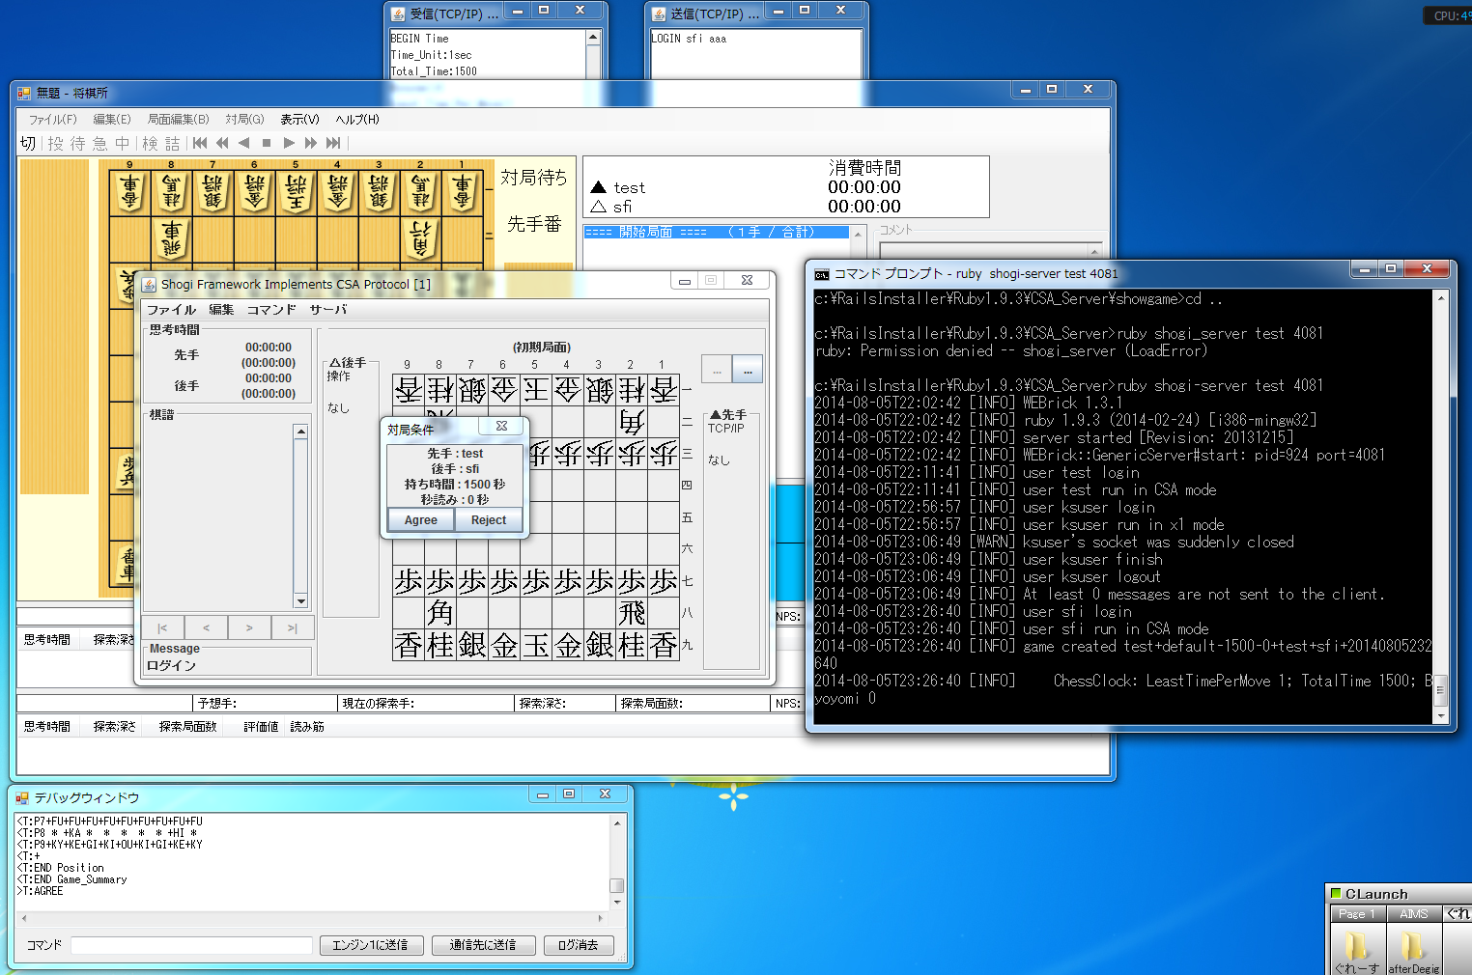This screenshot has height=975, width=1472.
Task: Click the コマンド text input field
Action: pyautogui.click(x=191, y=945)
